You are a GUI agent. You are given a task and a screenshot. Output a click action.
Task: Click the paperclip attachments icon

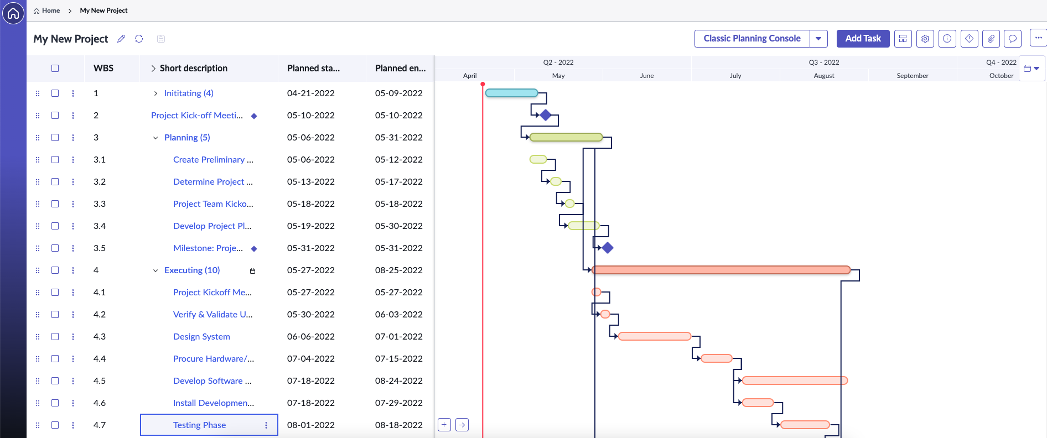[x=991, y=39]
